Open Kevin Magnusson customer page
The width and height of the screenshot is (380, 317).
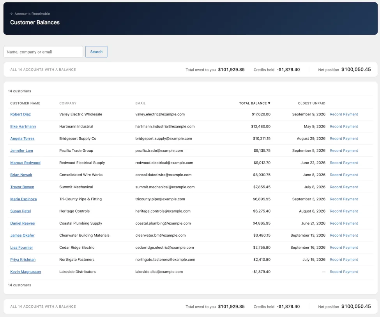pos(25,272)
